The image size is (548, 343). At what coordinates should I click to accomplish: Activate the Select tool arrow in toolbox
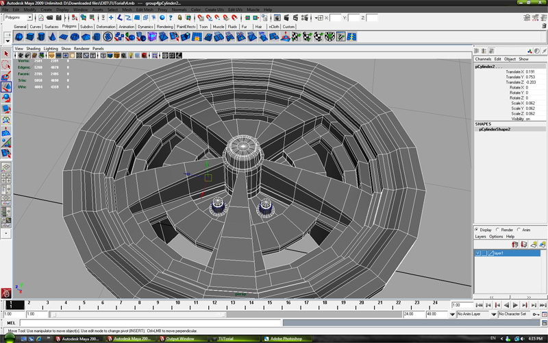coord(6,54)
